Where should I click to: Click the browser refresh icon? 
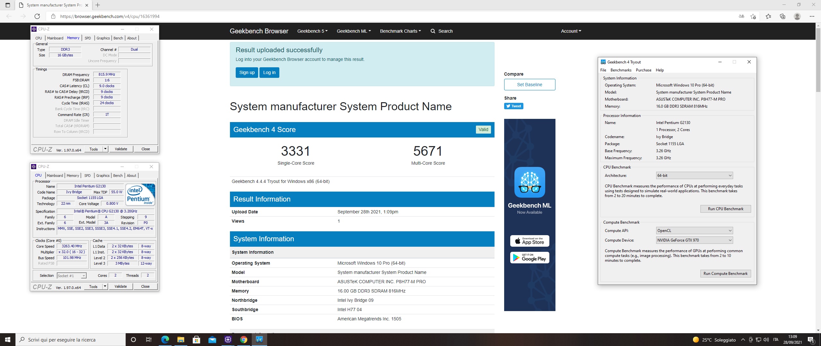(37, 16)
